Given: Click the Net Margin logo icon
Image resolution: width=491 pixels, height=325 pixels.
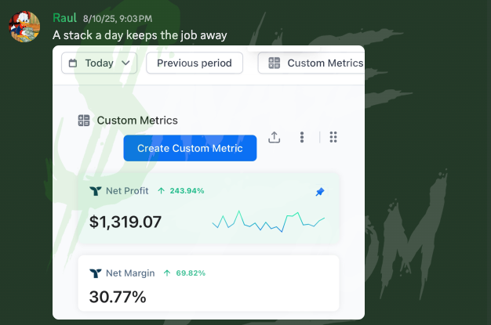Looking at the screenshot, I should 95,273.
